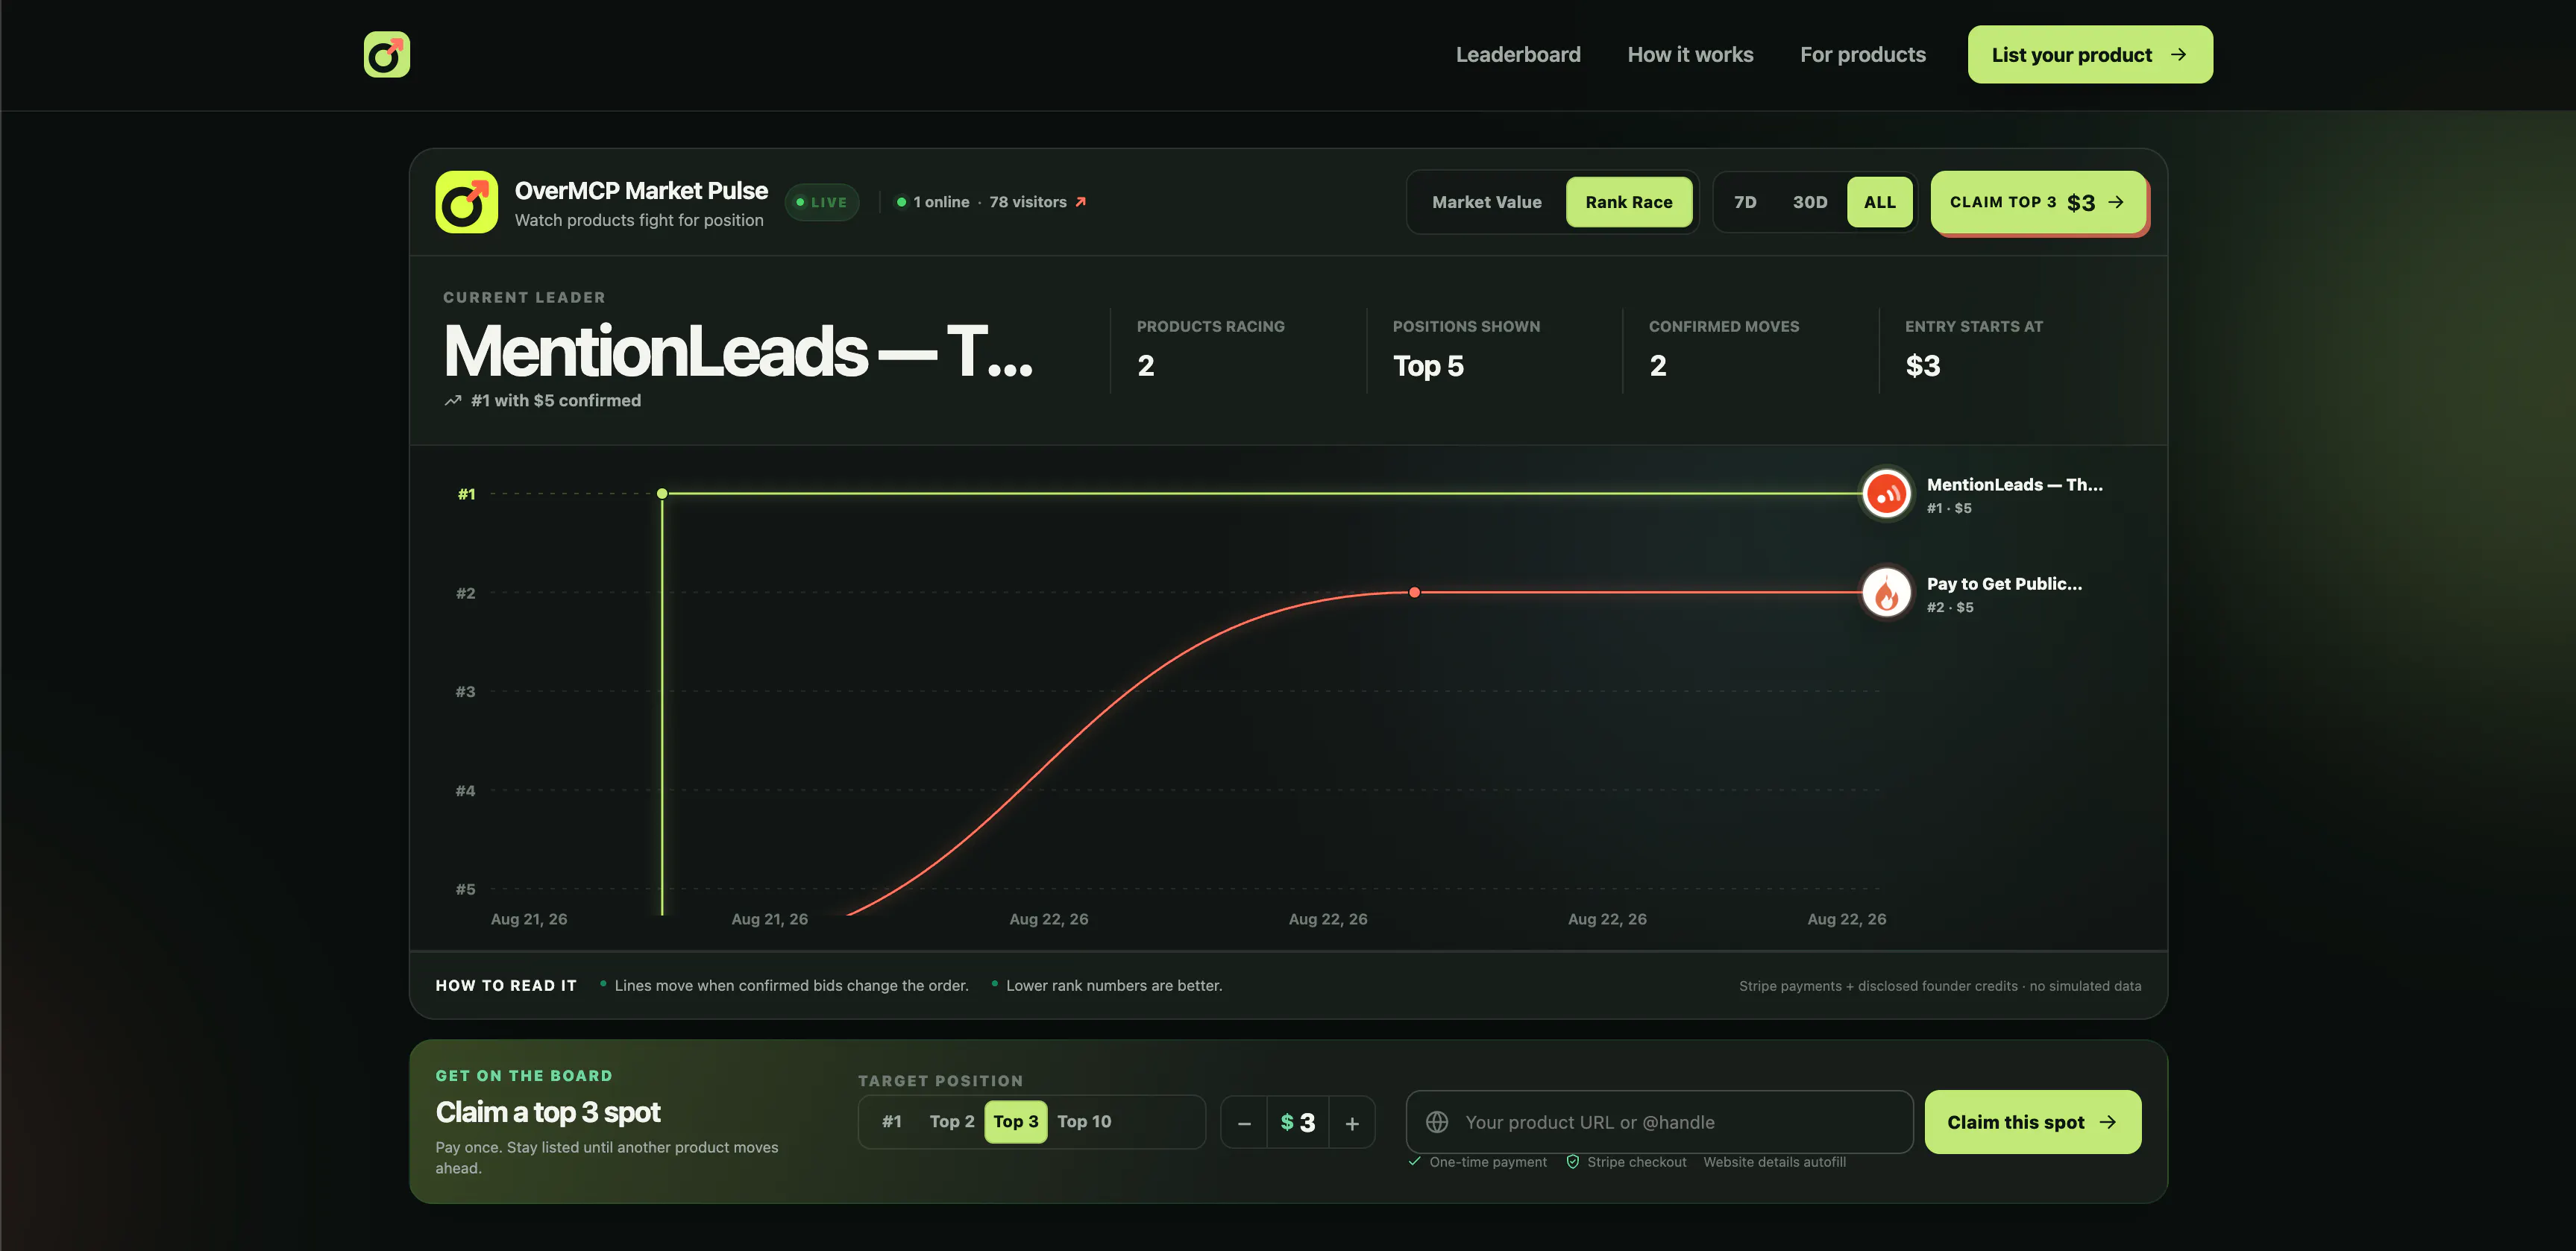Click the List your product button

(x=2089, y=54)
